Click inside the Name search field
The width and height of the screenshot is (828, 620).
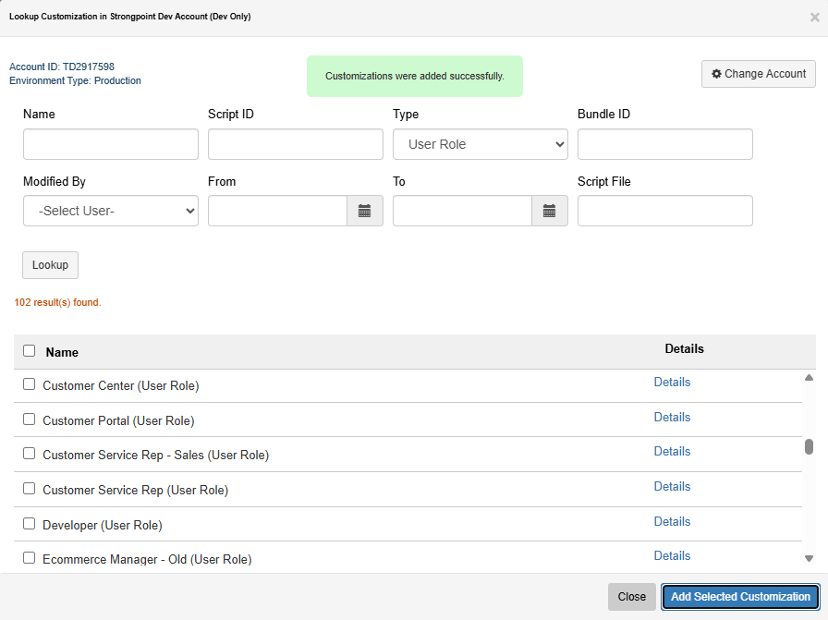point(110,144)
